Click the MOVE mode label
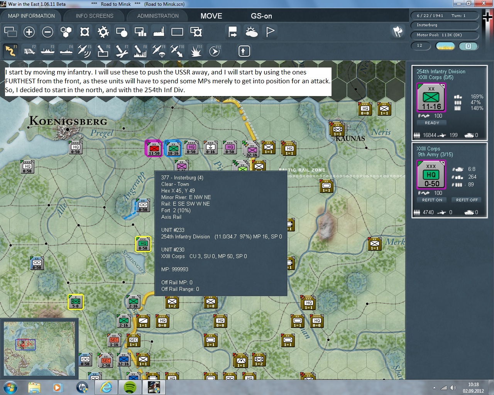This screenshot has width=494, height=395. 211,16
